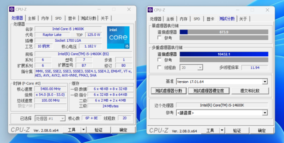This screenshot has width=284, height=143.
Task: Open the 工具 dropdown arrow in left window
Action: pos(83,130)
